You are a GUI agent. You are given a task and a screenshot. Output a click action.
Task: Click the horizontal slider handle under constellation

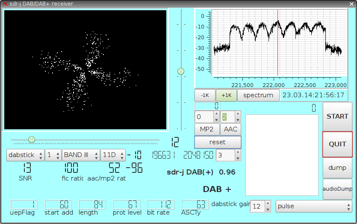click(x=32, y=140)
